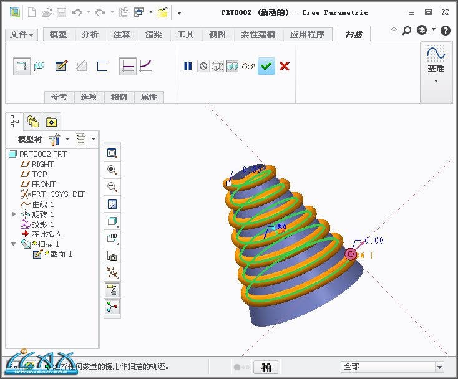Click the green checkmark to accept sweep
The width and height of the screenshot is (458, 379).
pos(266,66)
